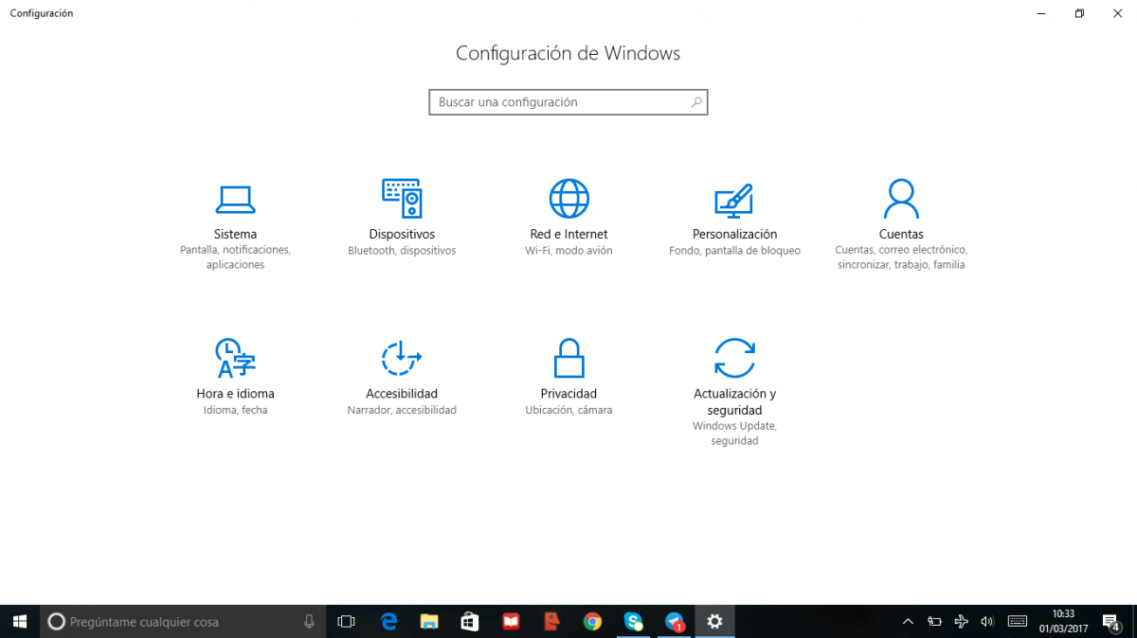This screenshot has width=1137, height=638.
Task: Click text 'Wi-Fi, modo avión'
Action: (568, 251)
